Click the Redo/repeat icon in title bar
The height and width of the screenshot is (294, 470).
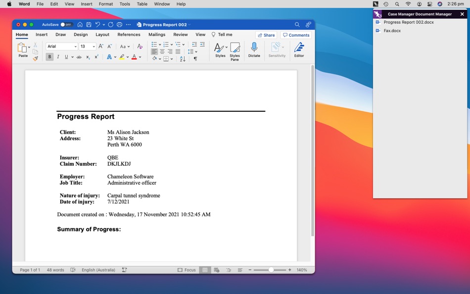[111, 25]
